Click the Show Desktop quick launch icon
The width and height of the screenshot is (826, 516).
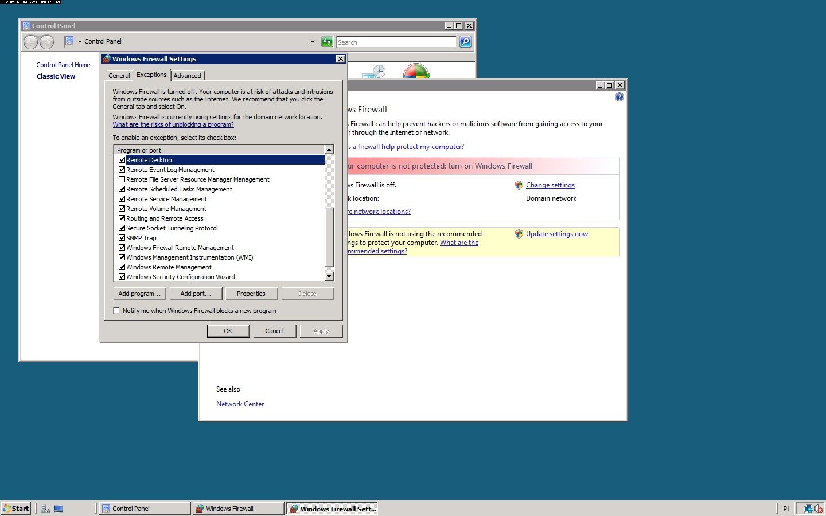[59, 509]
